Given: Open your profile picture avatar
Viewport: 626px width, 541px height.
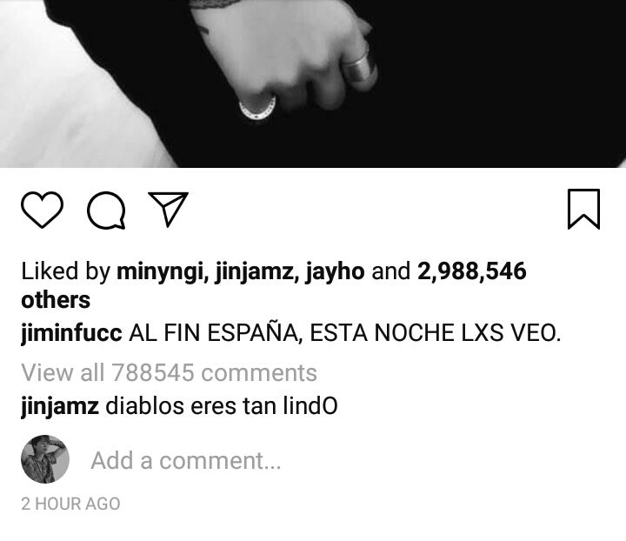Looking at the screenshot, I should [45, 459].
